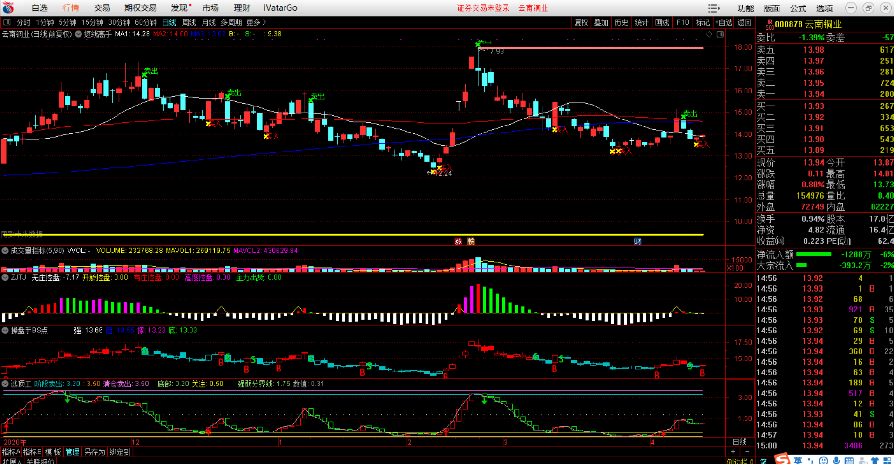Open the ZJTJ indicator dropdown arrow

click(x=5, y=278)
